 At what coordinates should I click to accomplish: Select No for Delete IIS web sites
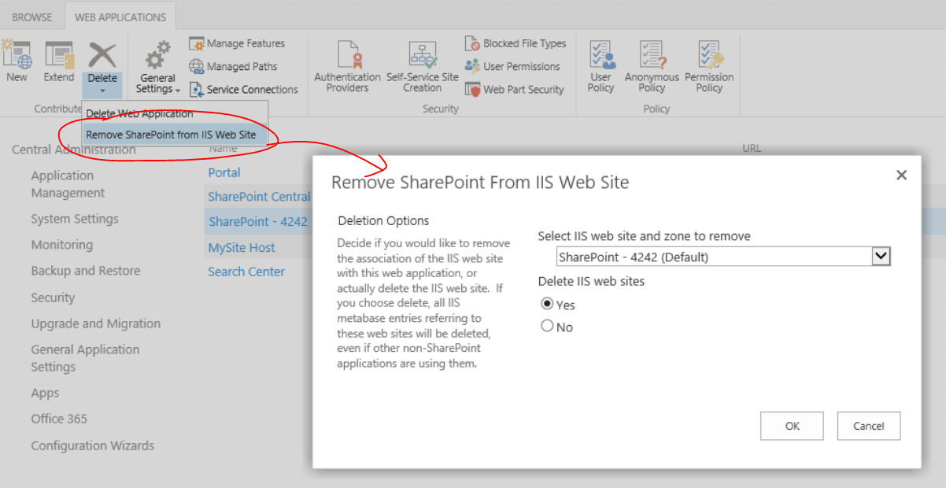point(548,326)
